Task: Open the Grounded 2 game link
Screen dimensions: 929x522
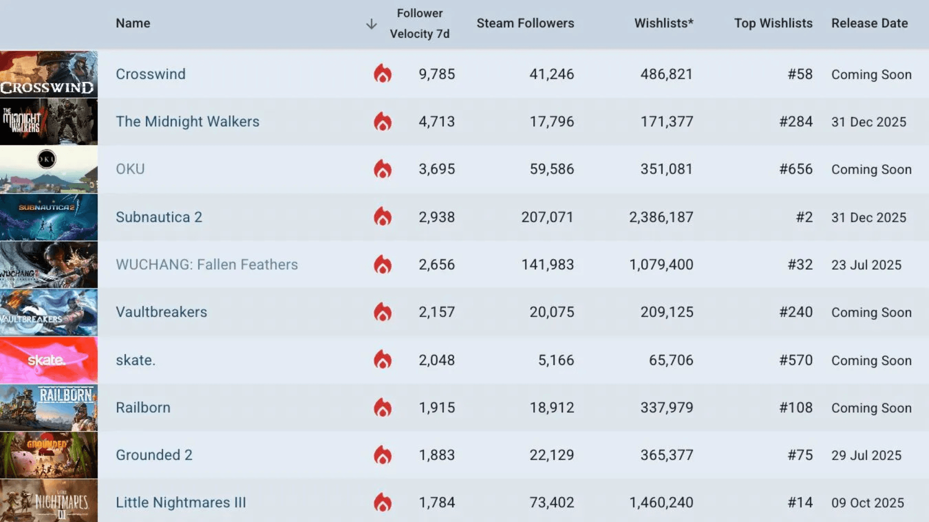Action: tap(154, 455)
